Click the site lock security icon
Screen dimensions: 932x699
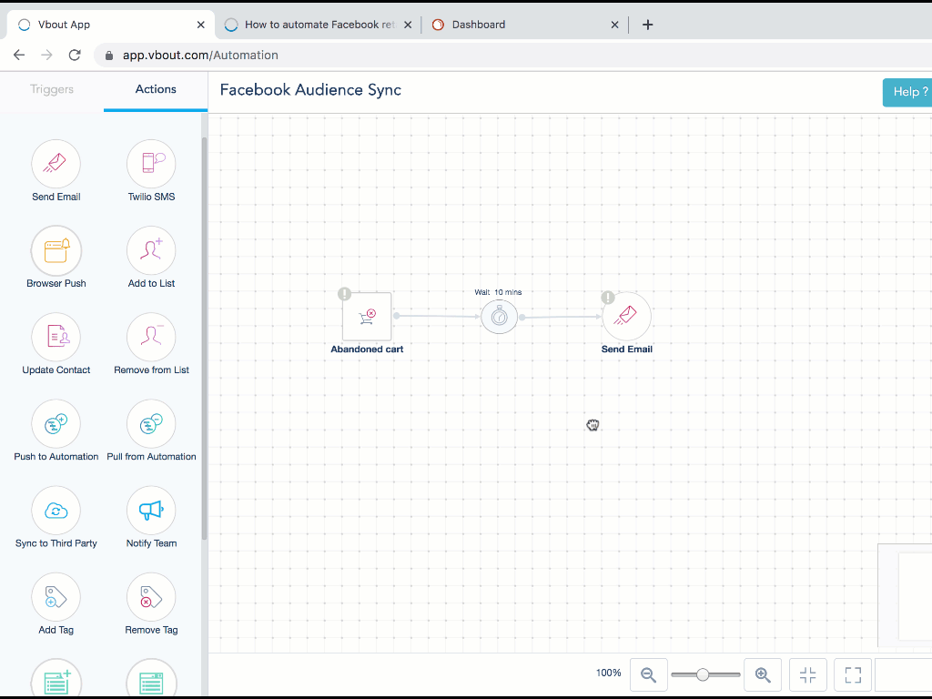click(x=109, y=56)
